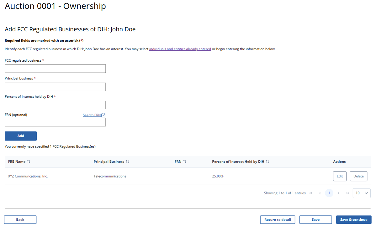Click the FRN column sort icon
The width and height of the screenshot is (376, 226).
tap(185, 162)
